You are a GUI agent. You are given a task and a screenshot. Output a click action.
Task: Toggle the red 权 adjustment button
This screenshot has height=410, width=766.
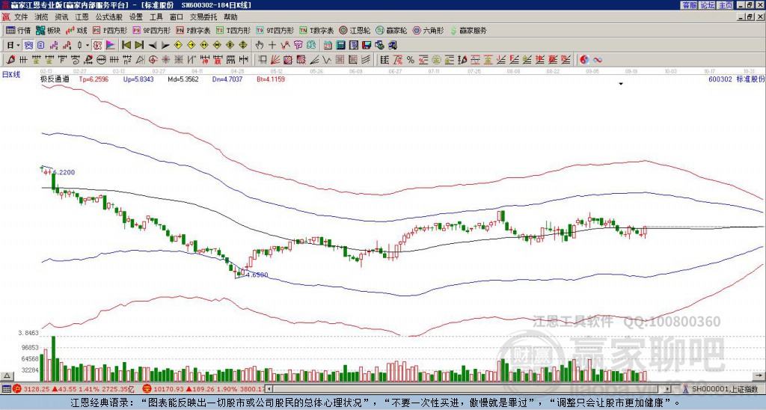(x=97, y=46)
